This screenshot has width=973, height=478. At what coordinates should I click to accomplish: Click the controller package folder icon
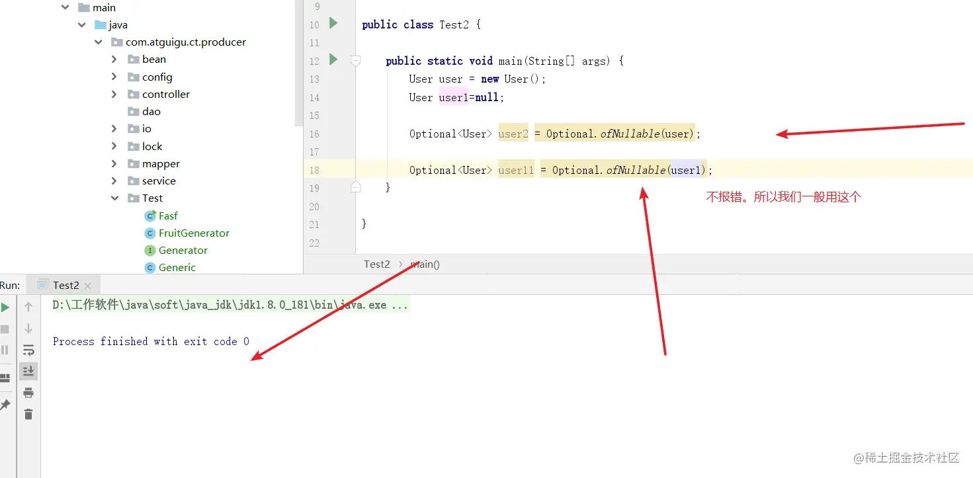tap(133, 94)
